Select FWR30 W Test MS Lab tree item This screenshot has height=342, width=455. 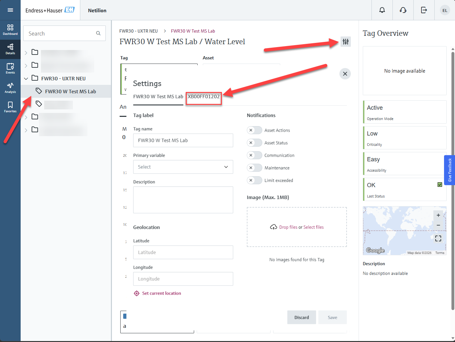[x=66, y=91]
